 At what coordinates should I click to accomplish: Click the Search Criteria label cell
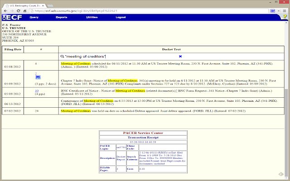(132, 158)
